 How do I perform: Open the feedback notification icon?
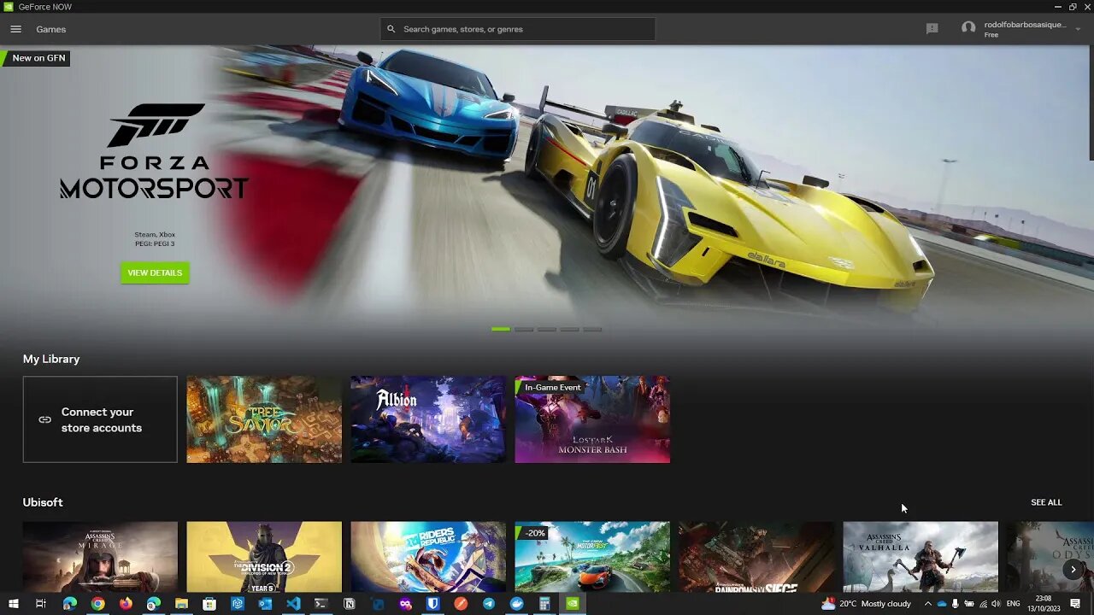tap(932, 29)
